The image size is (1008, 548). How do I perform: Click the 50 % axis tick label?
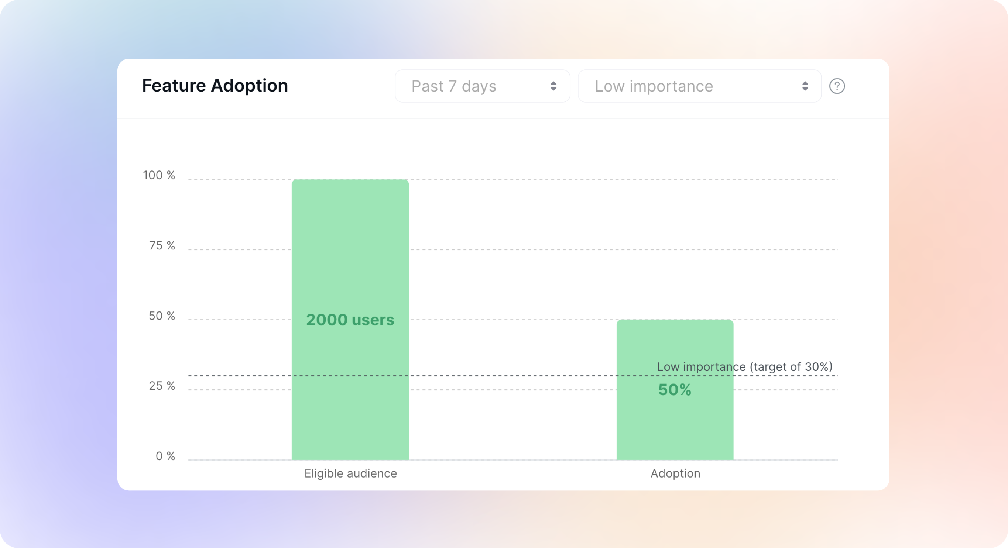click(x=162, y=316)
